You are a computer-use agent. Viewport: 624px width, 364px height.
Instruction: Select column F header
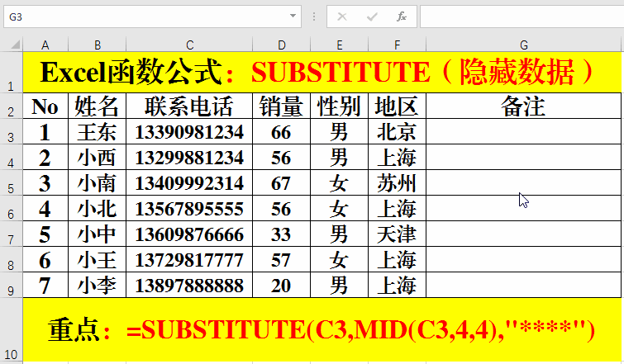398,45
